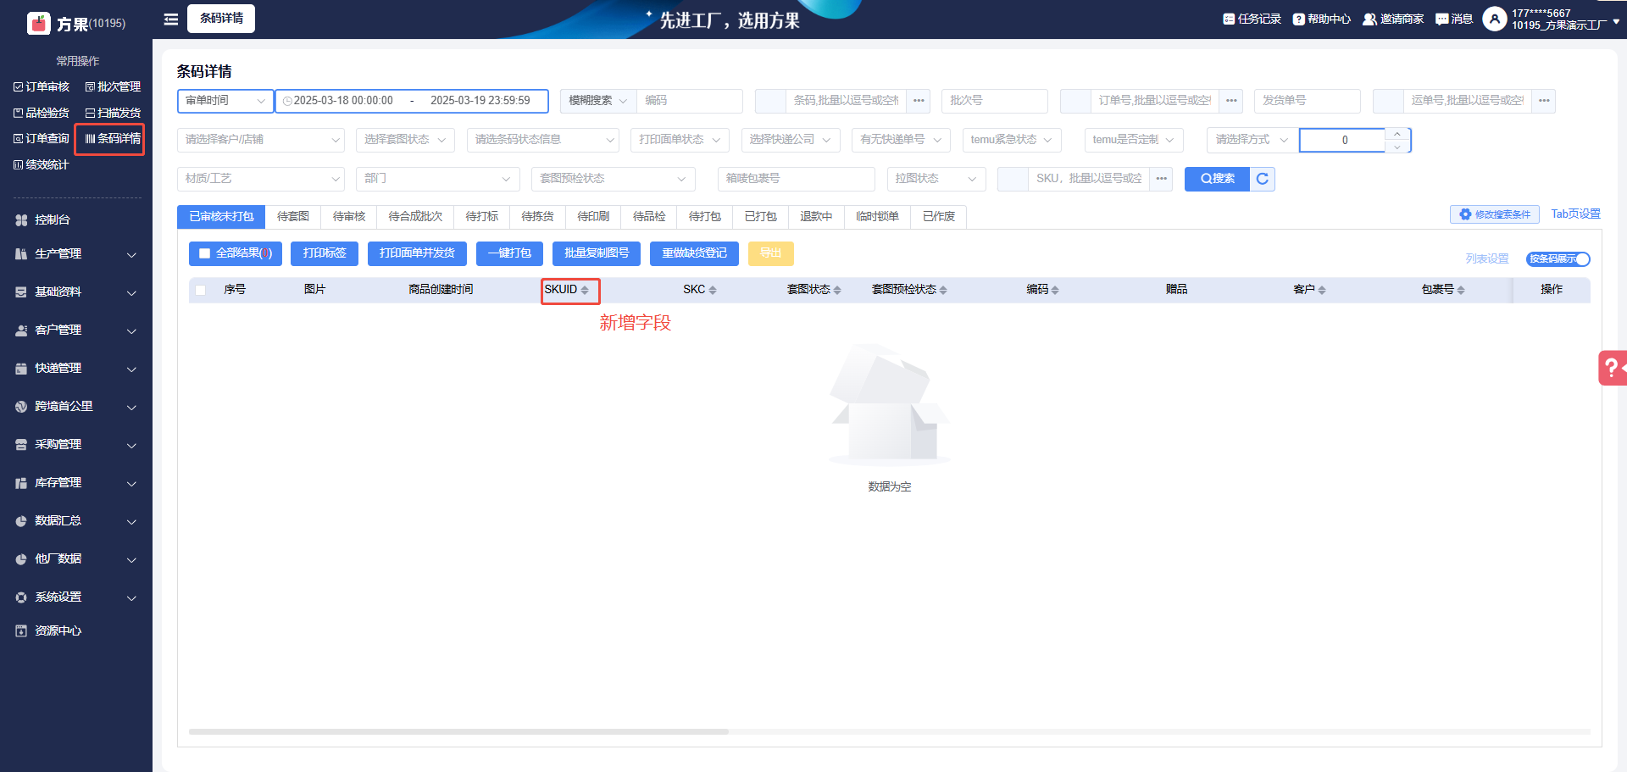
Task: Click the 批量复制图号 button
Action: click(x=597, y=253)
